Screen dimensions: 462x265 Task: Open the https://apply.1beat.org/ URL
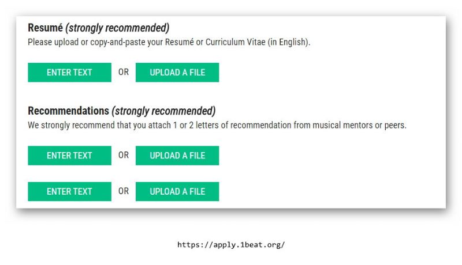click(x=231, y=245)
